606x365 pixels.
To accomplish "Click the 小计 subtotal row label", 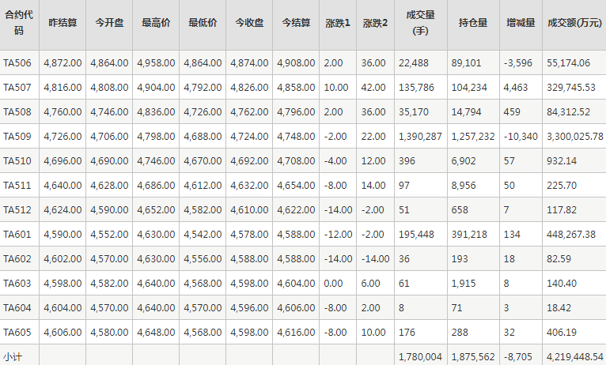I will tap(13, 357).
